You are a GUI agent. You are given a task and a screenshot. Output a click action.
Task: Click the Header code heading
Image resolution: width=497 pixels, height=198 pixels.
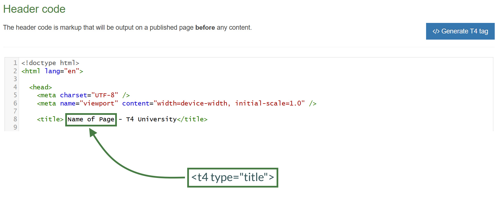[x=34, y=9]
